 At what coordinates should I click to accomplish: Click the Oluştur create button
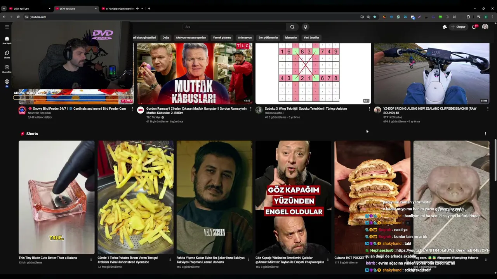pos(458,27)
